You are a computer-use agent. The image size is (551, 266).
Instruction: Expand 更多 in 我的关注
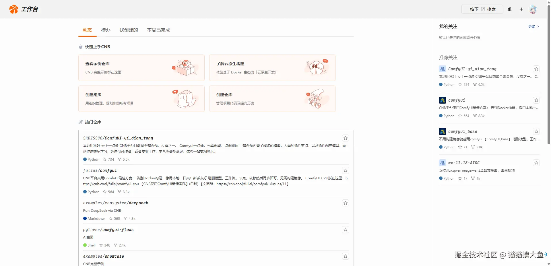[x=533, y=26]
